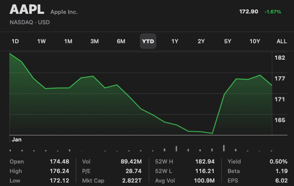Click the Avg Vol label
The width and height of the screenshot is (294, 186).
(x=165, y=180)
